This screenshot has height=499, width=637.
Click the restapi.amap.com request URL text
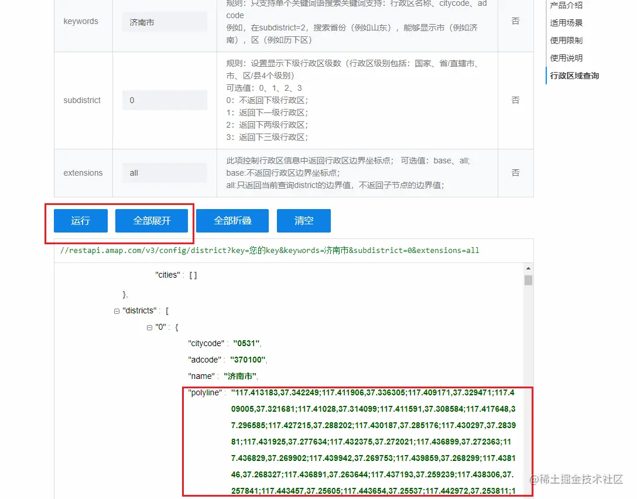tap(270, 250)
